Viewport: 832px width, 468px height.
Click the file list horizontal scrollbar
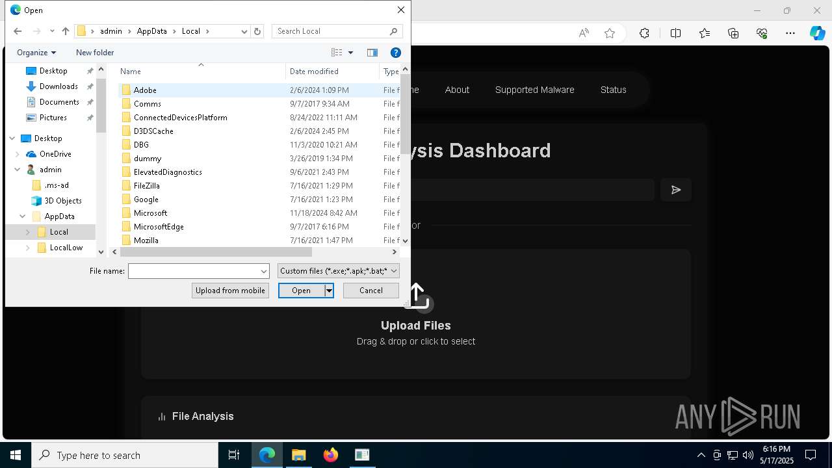216,252
